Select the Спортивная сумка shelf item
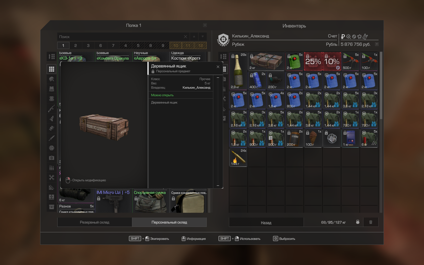 pyautogui.click(x=150, y=201)
